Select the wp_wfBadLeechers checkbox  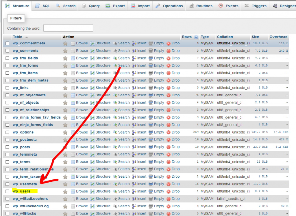click(7, 199)
